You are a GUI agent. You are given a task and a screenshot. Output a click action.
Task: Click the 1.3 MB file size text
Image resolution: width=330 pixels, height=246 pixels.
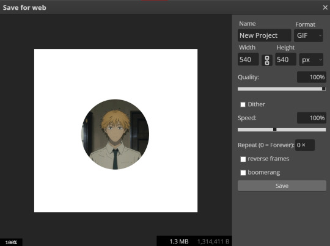click(x=179, y=241)
